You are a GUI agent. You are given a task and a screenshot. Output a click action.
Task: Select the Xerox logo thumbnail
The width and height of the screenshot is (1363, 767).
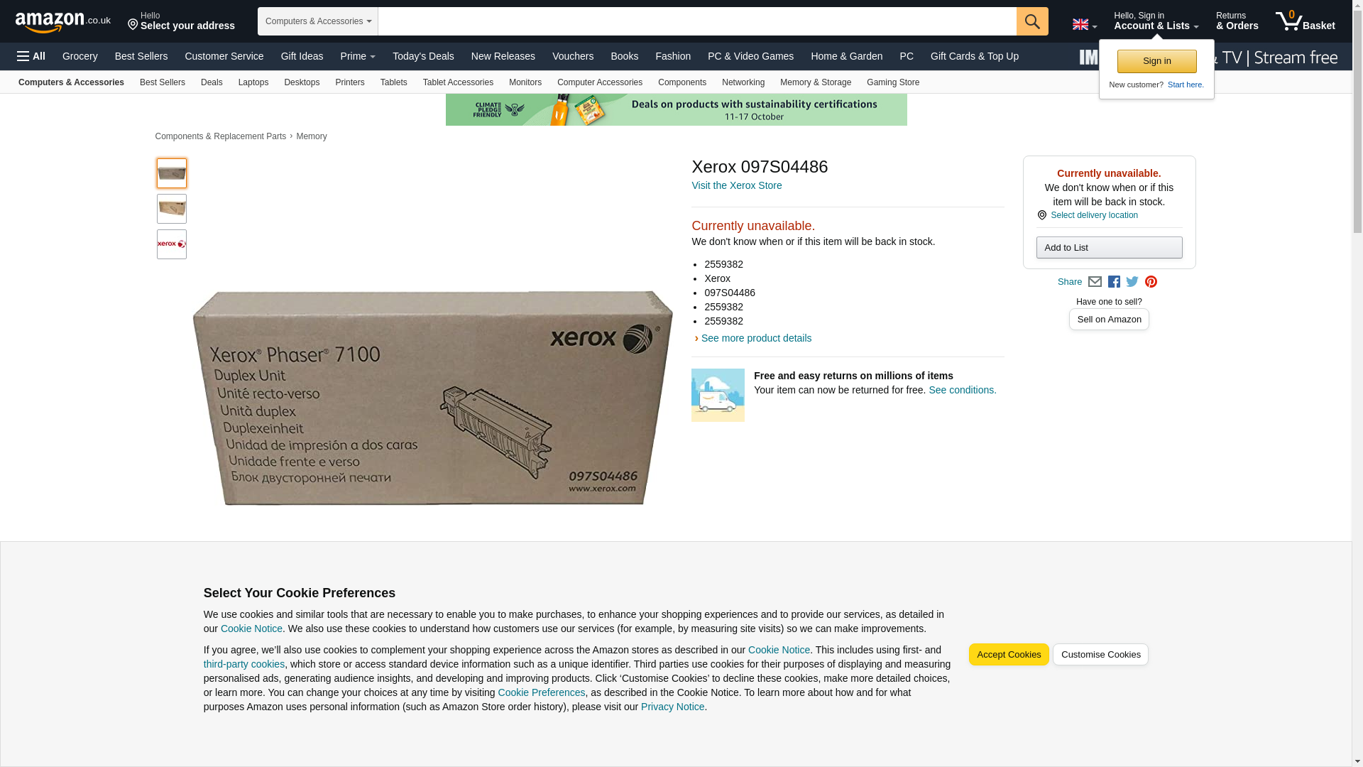pyautogui.click(x=172, y=244)
